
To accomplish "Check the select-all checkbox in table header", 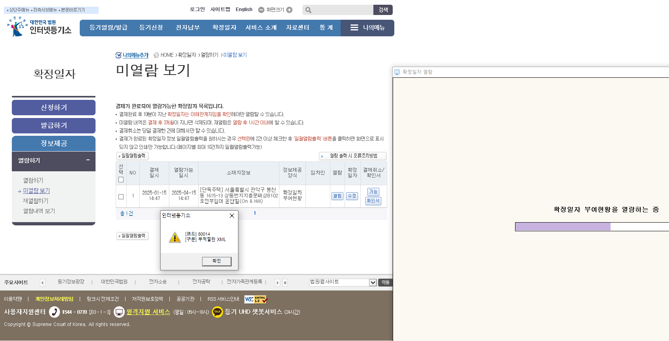I will pyautogui.click(x=121, y=180).
